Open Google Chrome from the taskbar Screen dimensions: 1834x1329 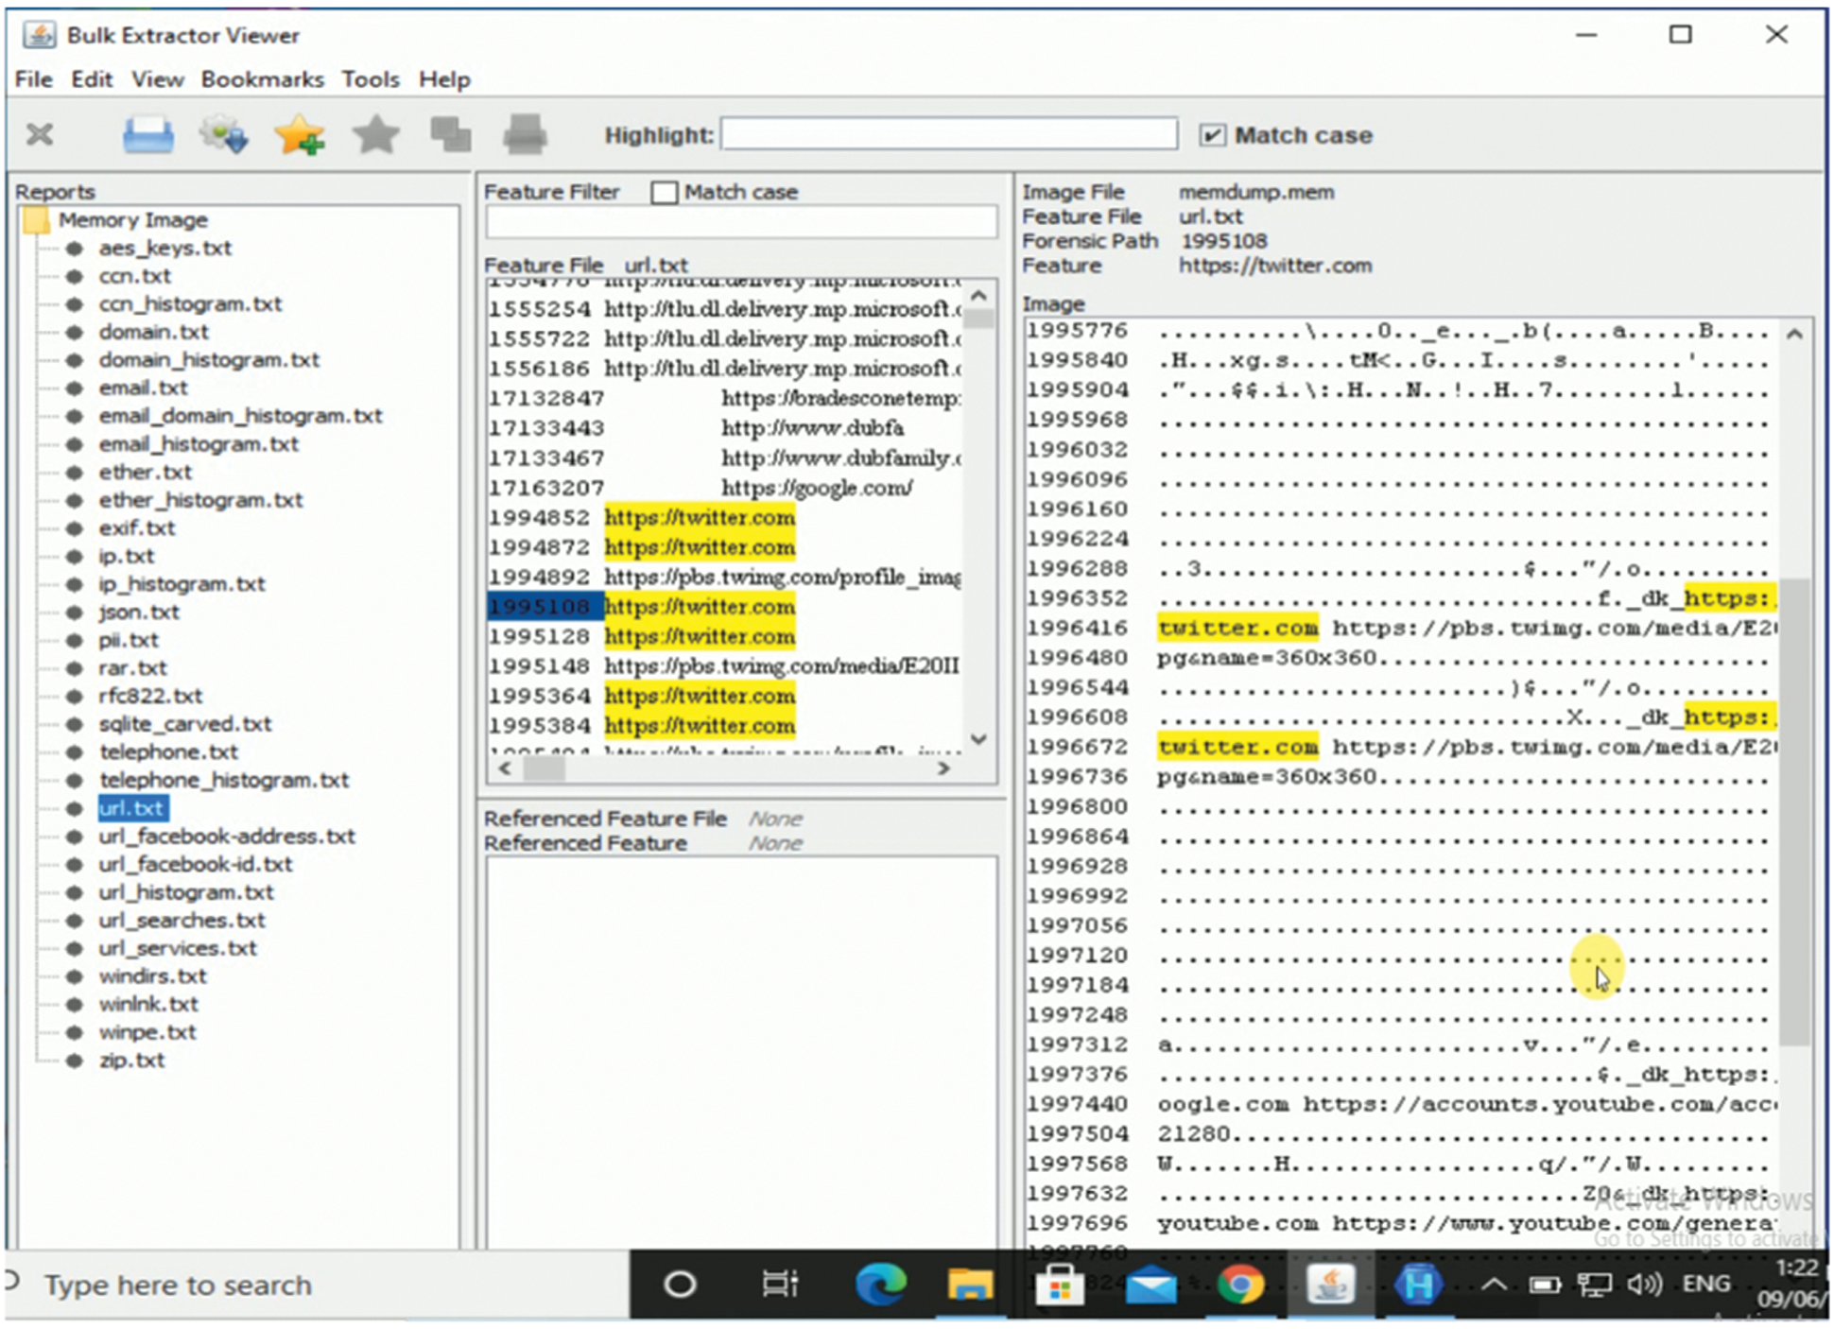(1239, 1285)
